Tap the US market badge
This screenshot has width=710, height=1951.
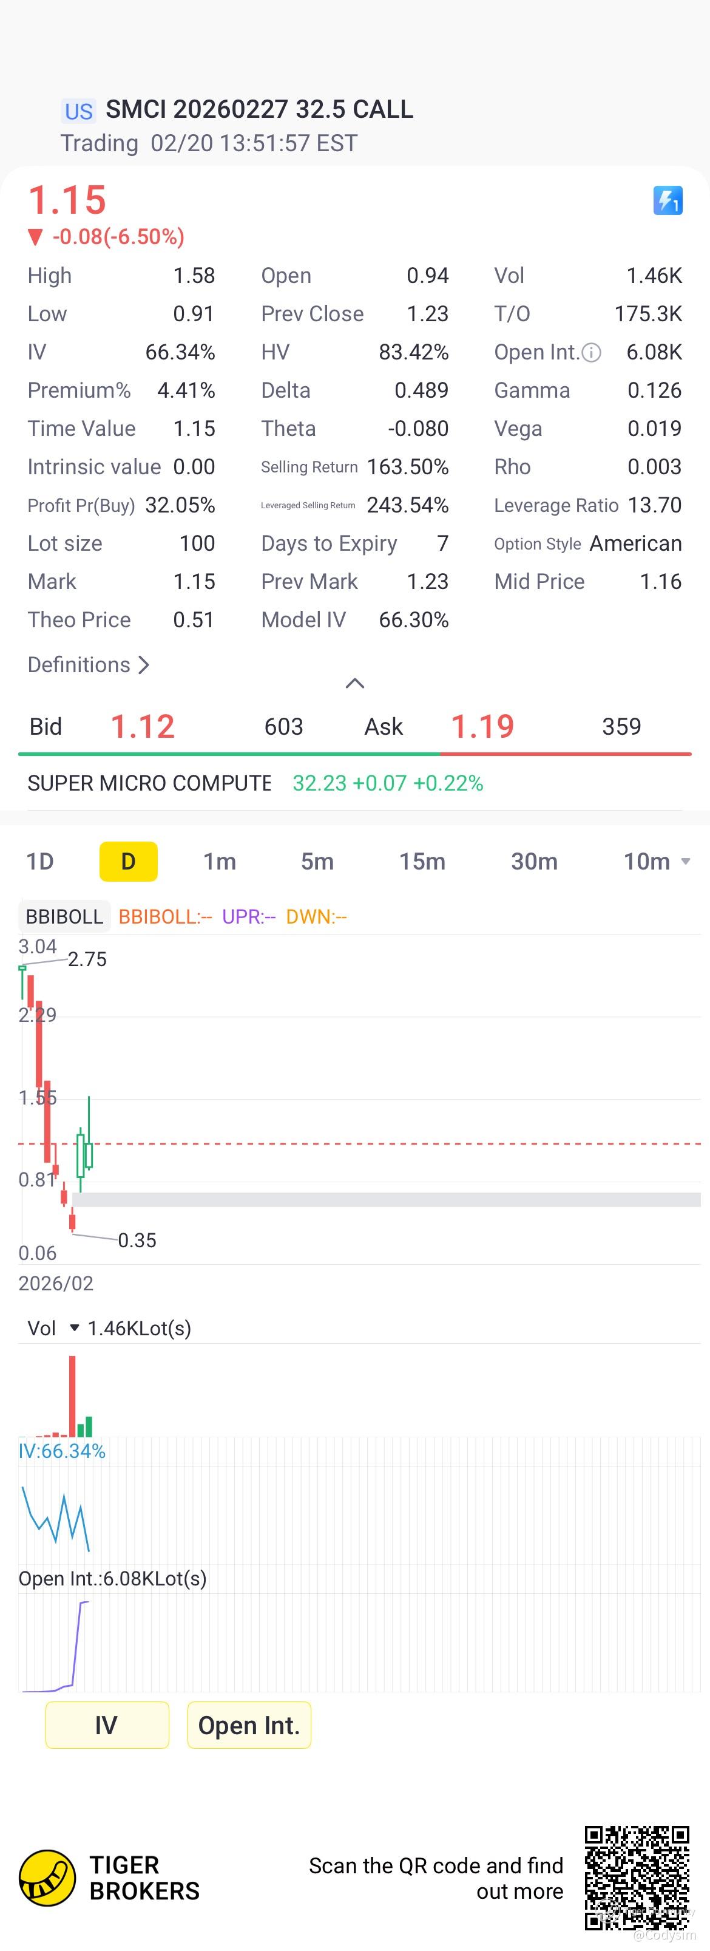pos(78,111)
